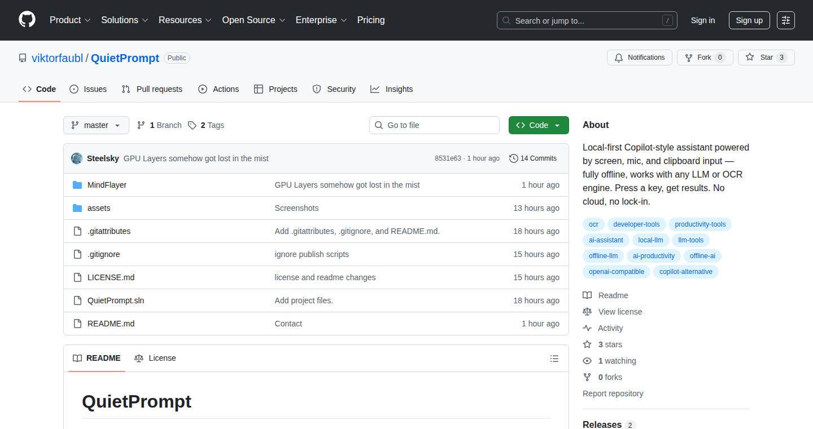Viewport: 813px width, 429px height.
Task: Expand the Product menu
Action: [70, 20]
